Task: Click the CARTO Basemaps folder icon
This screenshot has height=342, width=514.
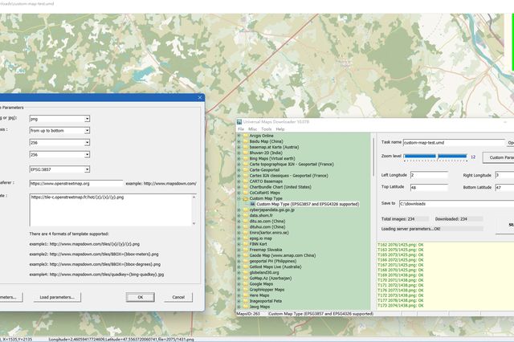Action: click(246, 181)
